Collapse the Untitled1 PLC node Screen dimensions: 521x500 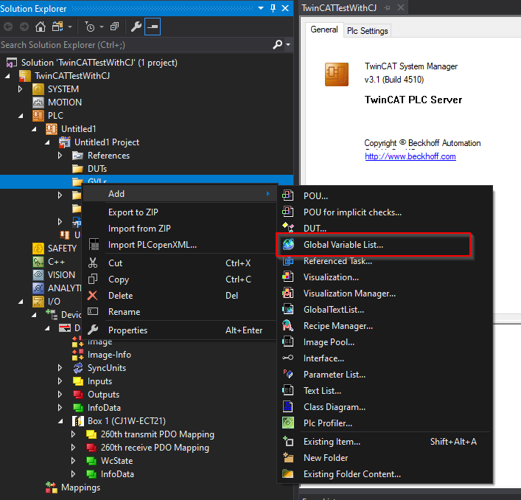click(34, 129)
